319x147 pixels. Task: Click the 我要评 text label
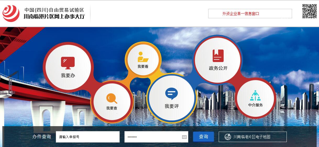[172, 106]
